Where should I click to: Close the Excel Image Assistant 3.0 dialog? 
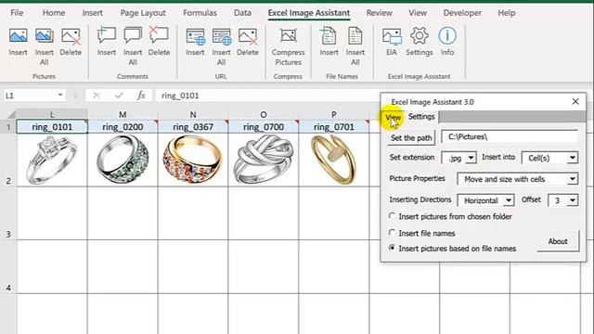pyautogui.click(x=575, y=101)
